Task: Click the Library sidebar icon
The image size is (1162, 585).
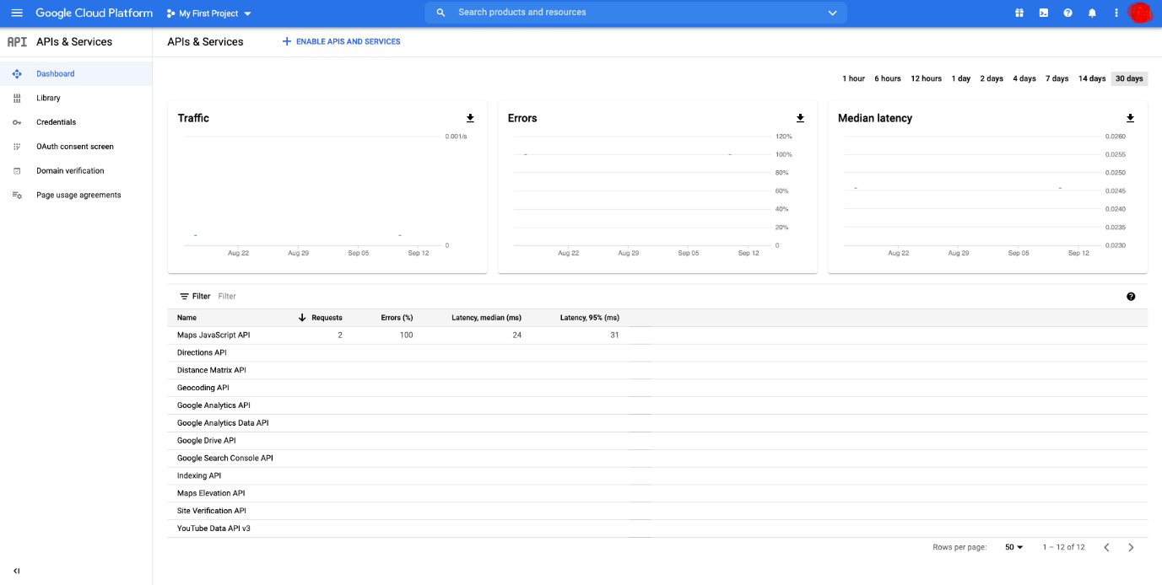Action: (x=17, y=99)
